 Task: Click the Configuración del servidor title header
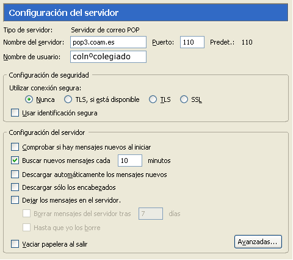coord(146,13)
